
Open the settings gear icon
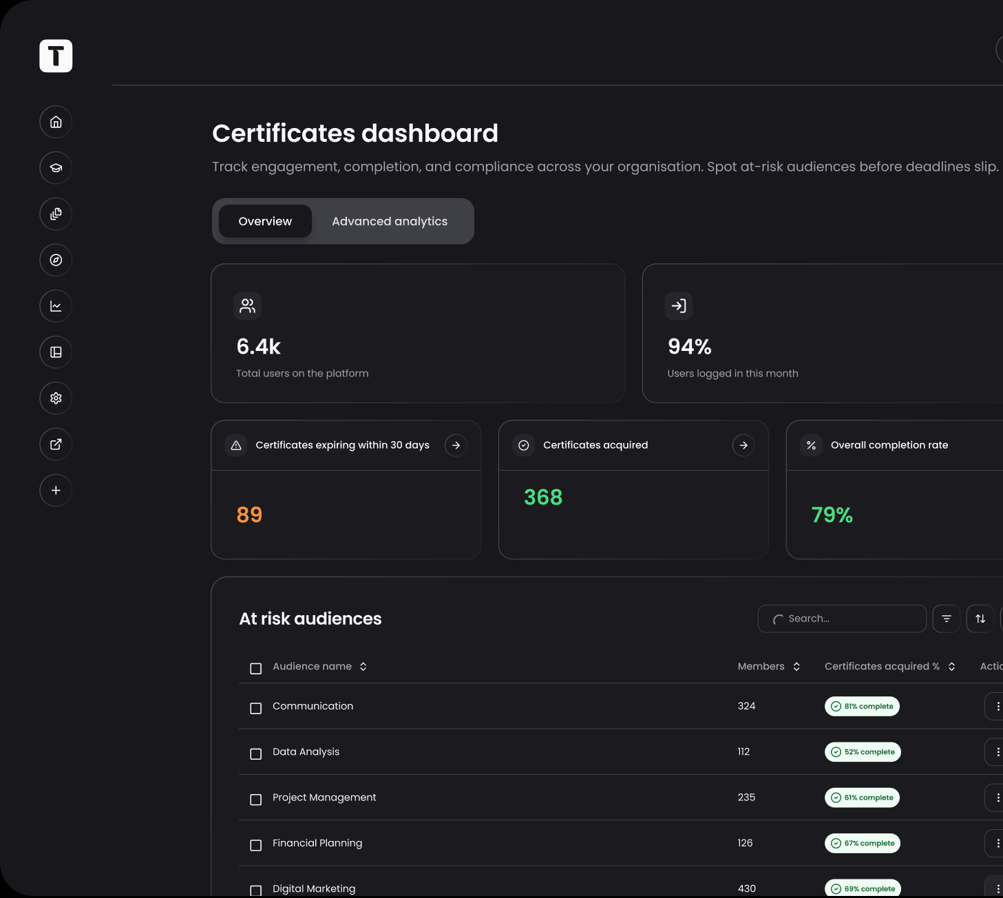pyautogui.click(x=56, y=398)
